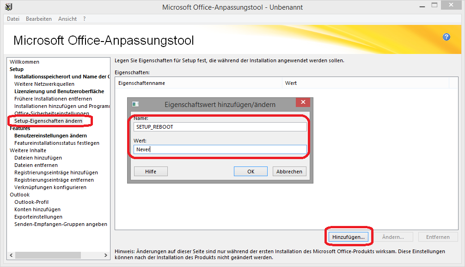Screen dimensions: 465x267
Task: Select Exporteinstellungen
Action: pyautogui.click(x=38, y=217)
